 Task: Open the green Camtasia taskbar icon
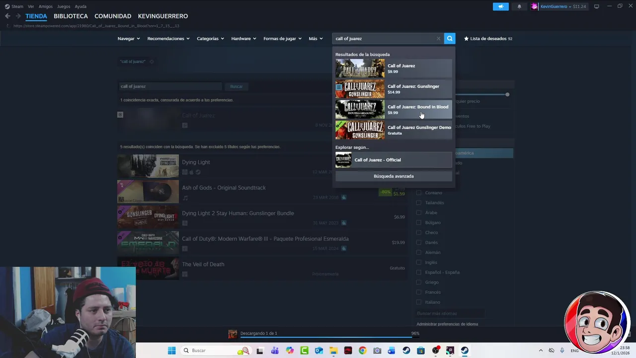[304, 351]
